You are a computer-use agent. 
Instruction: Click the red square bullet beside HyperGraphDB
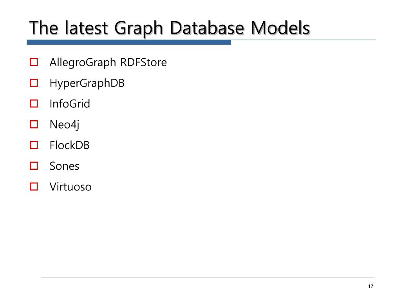point(34,83)
